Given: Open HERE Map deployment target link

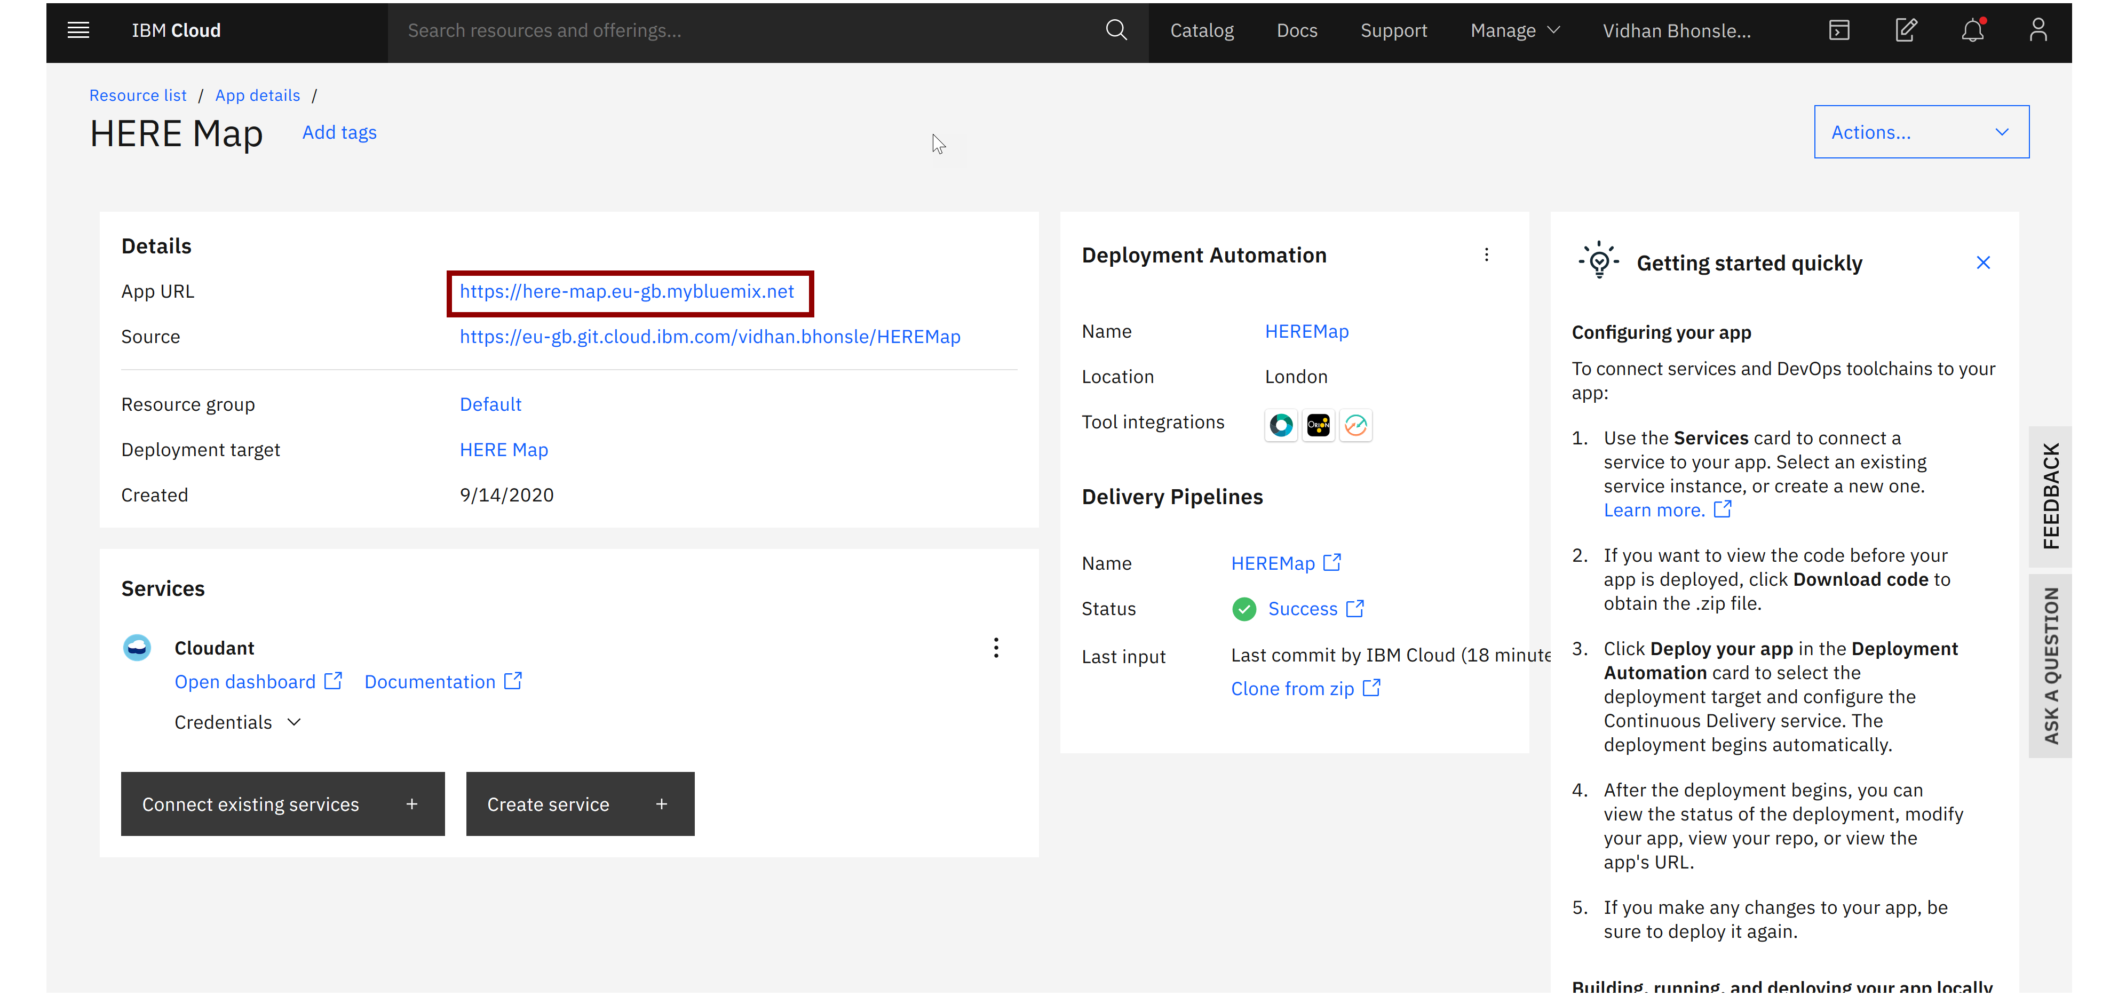Looking at the screenshot, I should pyautogui.click(x=503, y=450).
